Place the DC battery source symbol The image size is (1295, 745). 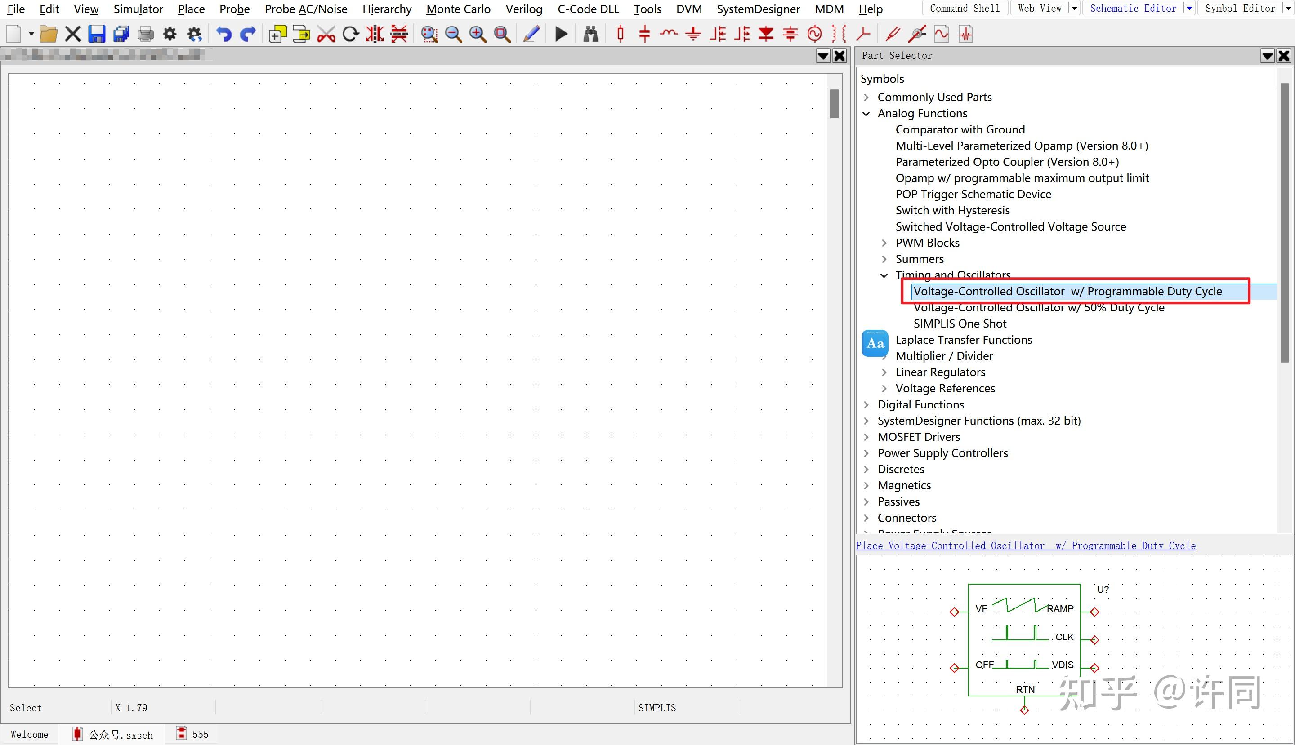point(790,34)
